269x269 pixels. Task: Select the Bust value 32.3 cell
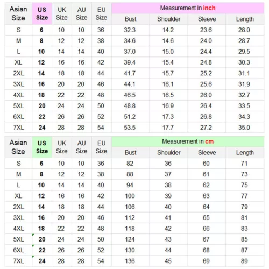point(130,30)
